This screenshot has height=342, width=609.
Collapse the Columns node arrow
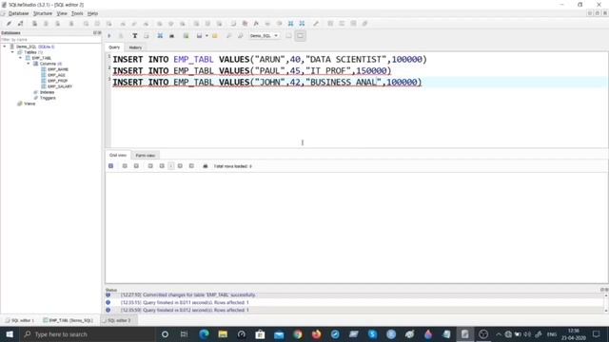(28, 64)
